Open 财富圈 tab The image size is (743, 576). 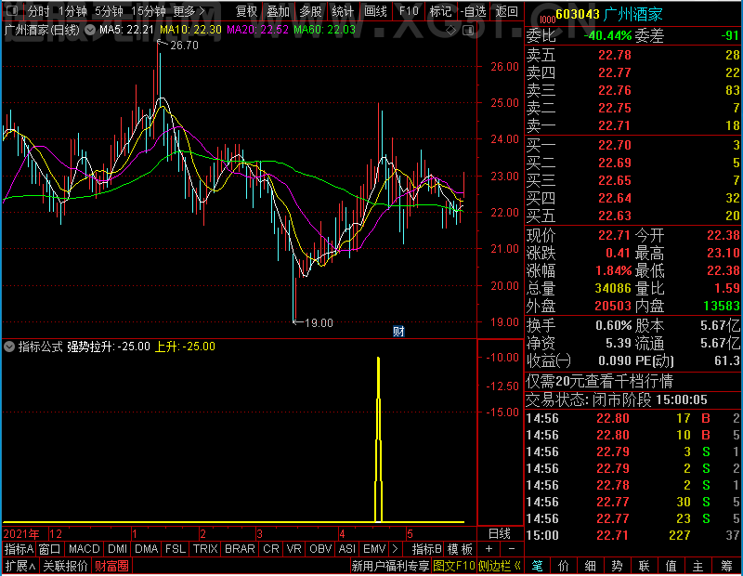point(111,566)
